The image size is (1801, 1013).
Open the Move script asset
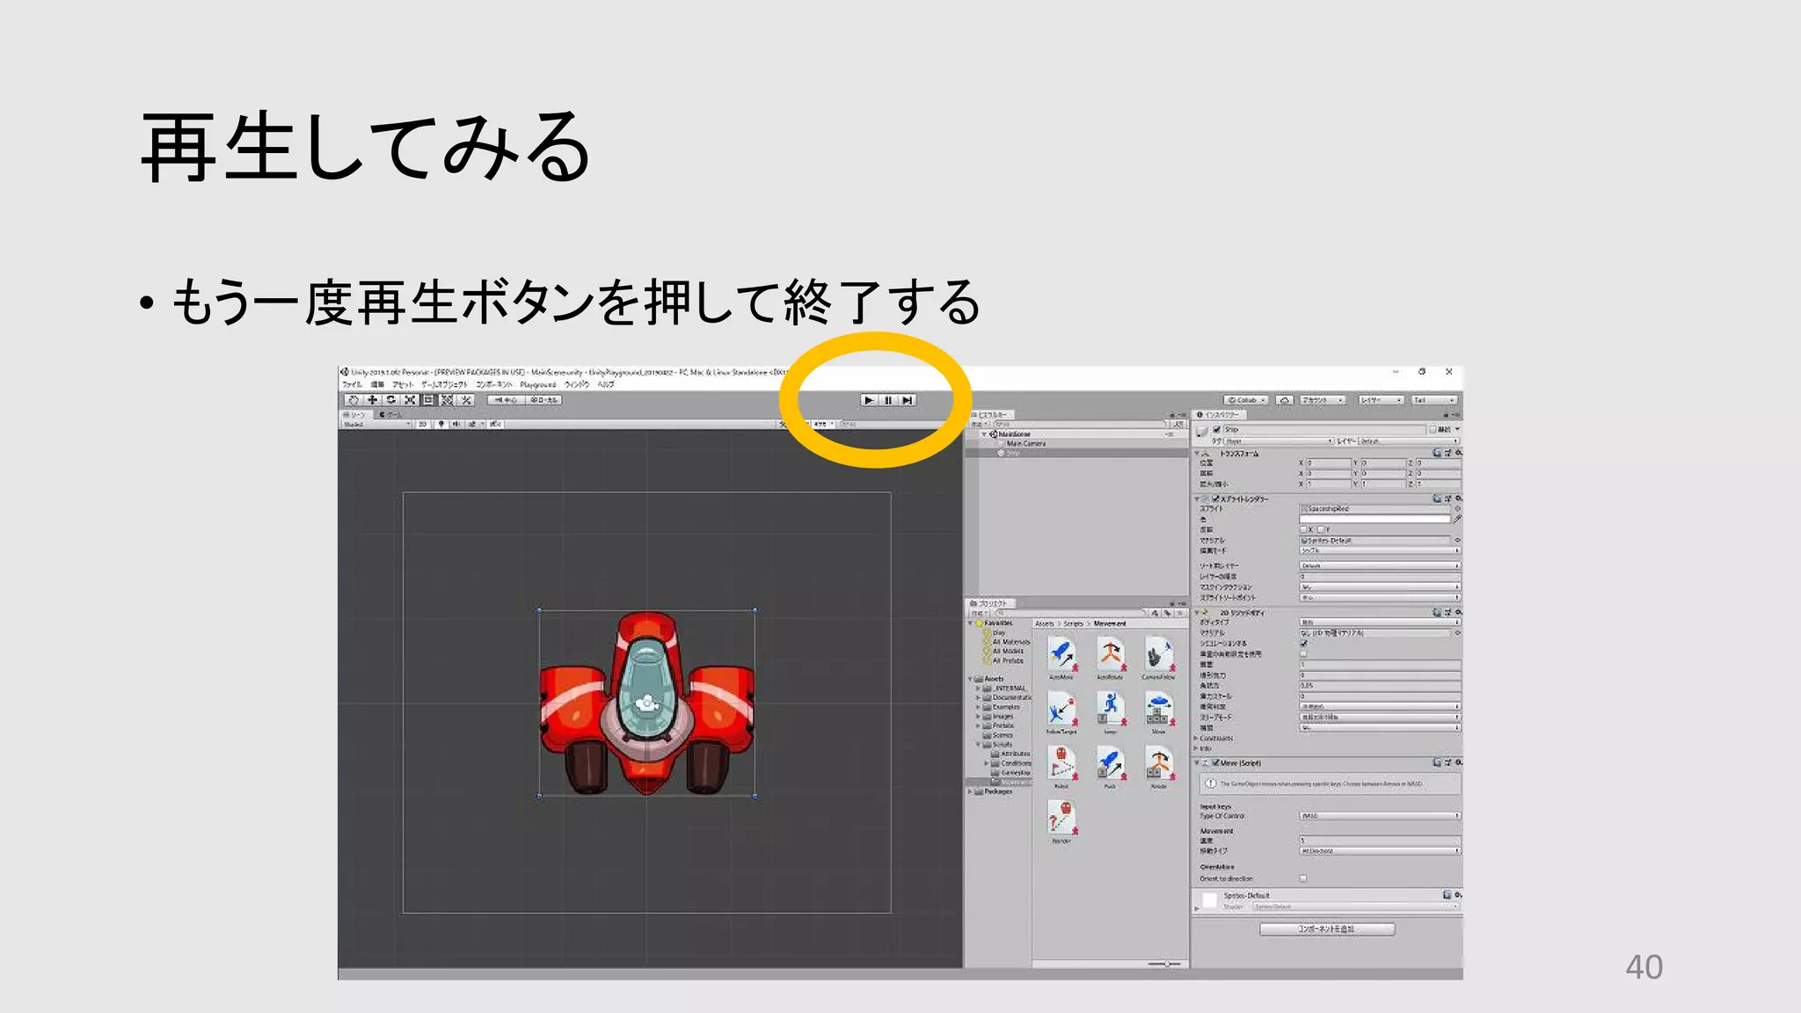1159,713
